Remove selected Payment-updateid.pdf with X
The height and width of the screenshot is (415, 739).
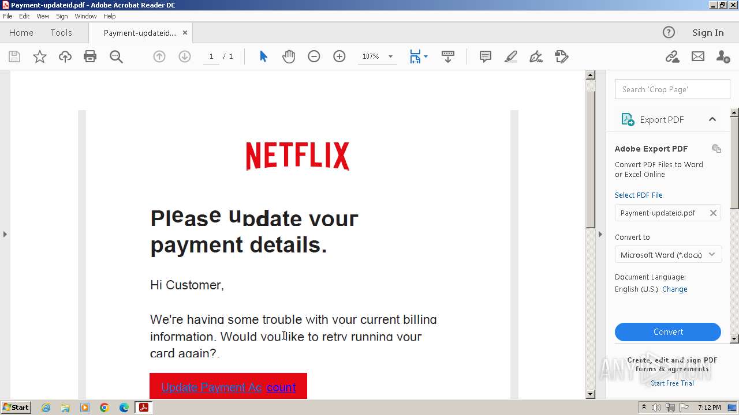click(713, 213)
